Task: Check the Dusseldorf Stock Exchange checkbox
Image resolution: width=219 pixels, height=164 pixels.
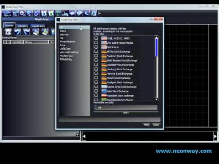Action: pos(96,65)
